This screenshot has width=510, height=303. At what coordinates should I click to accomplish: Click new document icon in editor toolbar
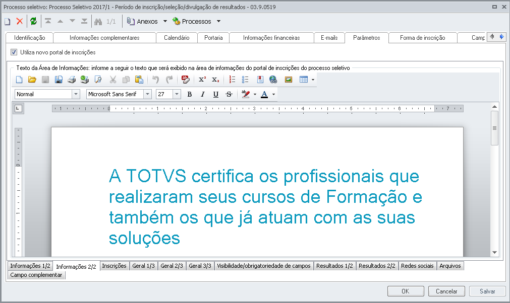(19, 80)
